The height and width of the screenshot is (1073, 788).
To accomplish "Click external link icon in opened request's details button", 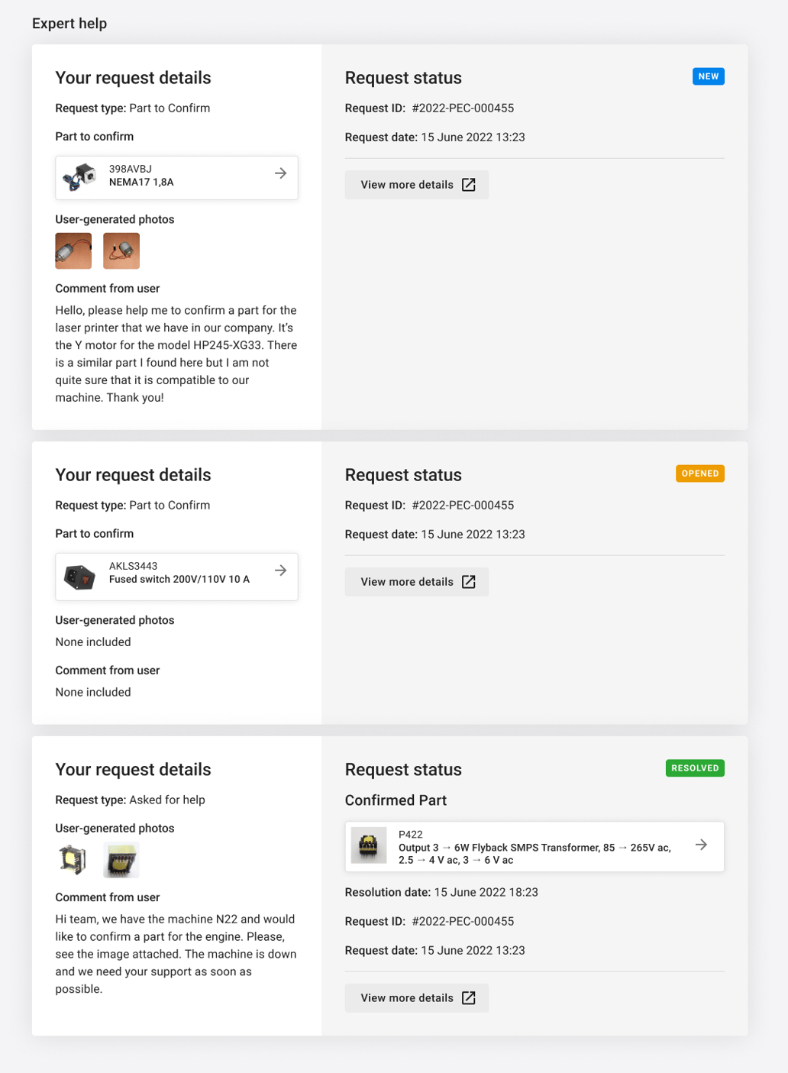I will 468,581.
